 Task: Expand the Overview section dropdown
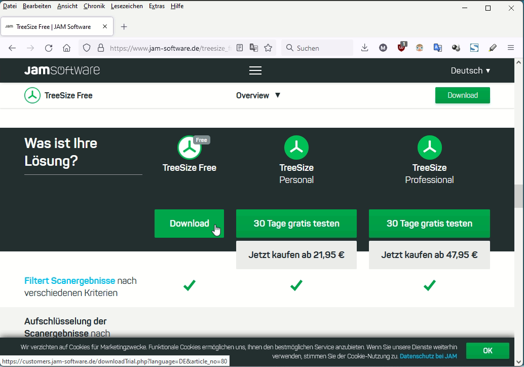pos(258,95)
